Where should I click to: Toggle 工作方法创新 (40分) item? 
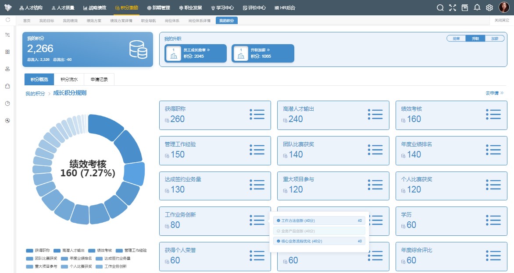(278, 220)
